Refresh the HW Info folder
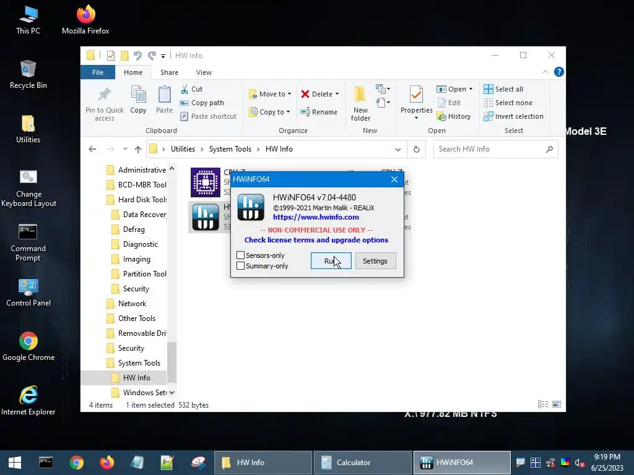This screenshot has height=475, width=634. pos(417,150)
